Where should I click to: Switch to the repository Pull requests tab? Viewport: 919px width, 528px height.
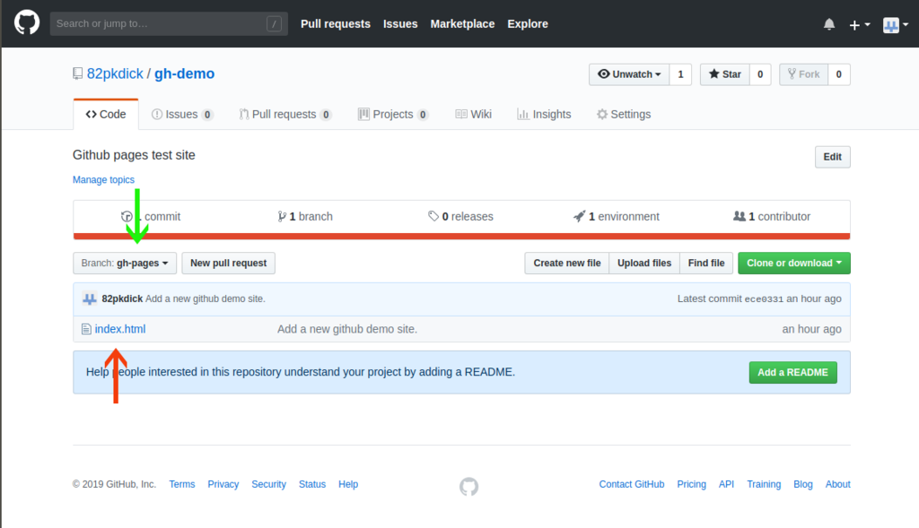pos(285,114)
